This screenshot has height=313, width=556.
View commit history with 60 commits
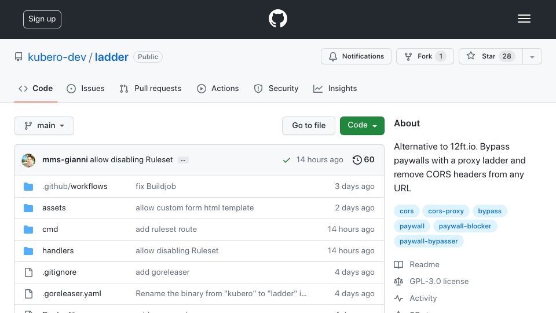(x=363, y=160)
